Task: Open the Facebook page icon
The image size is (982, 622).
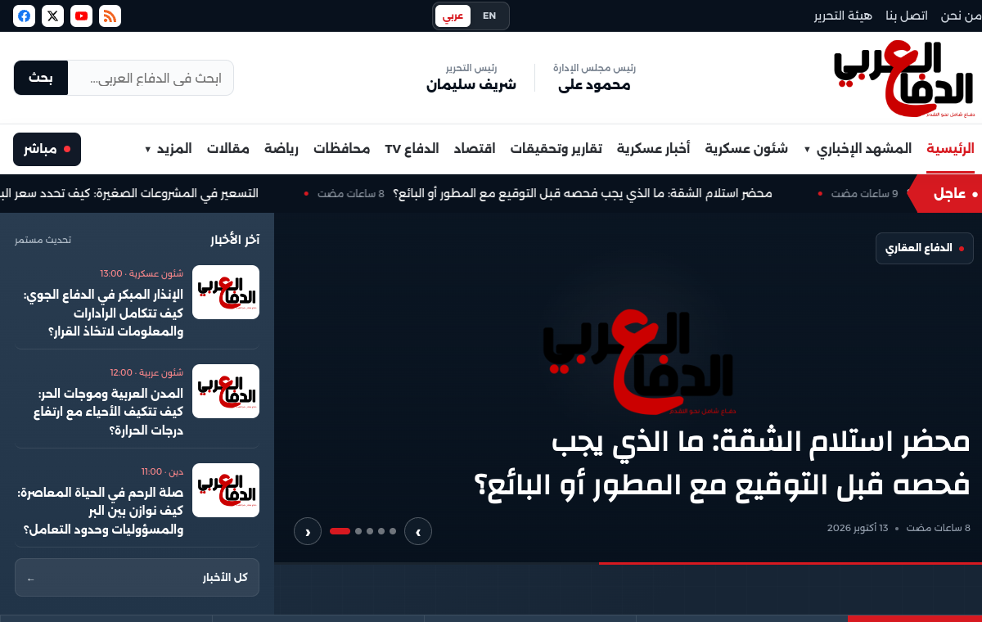Action: [25, 16]
